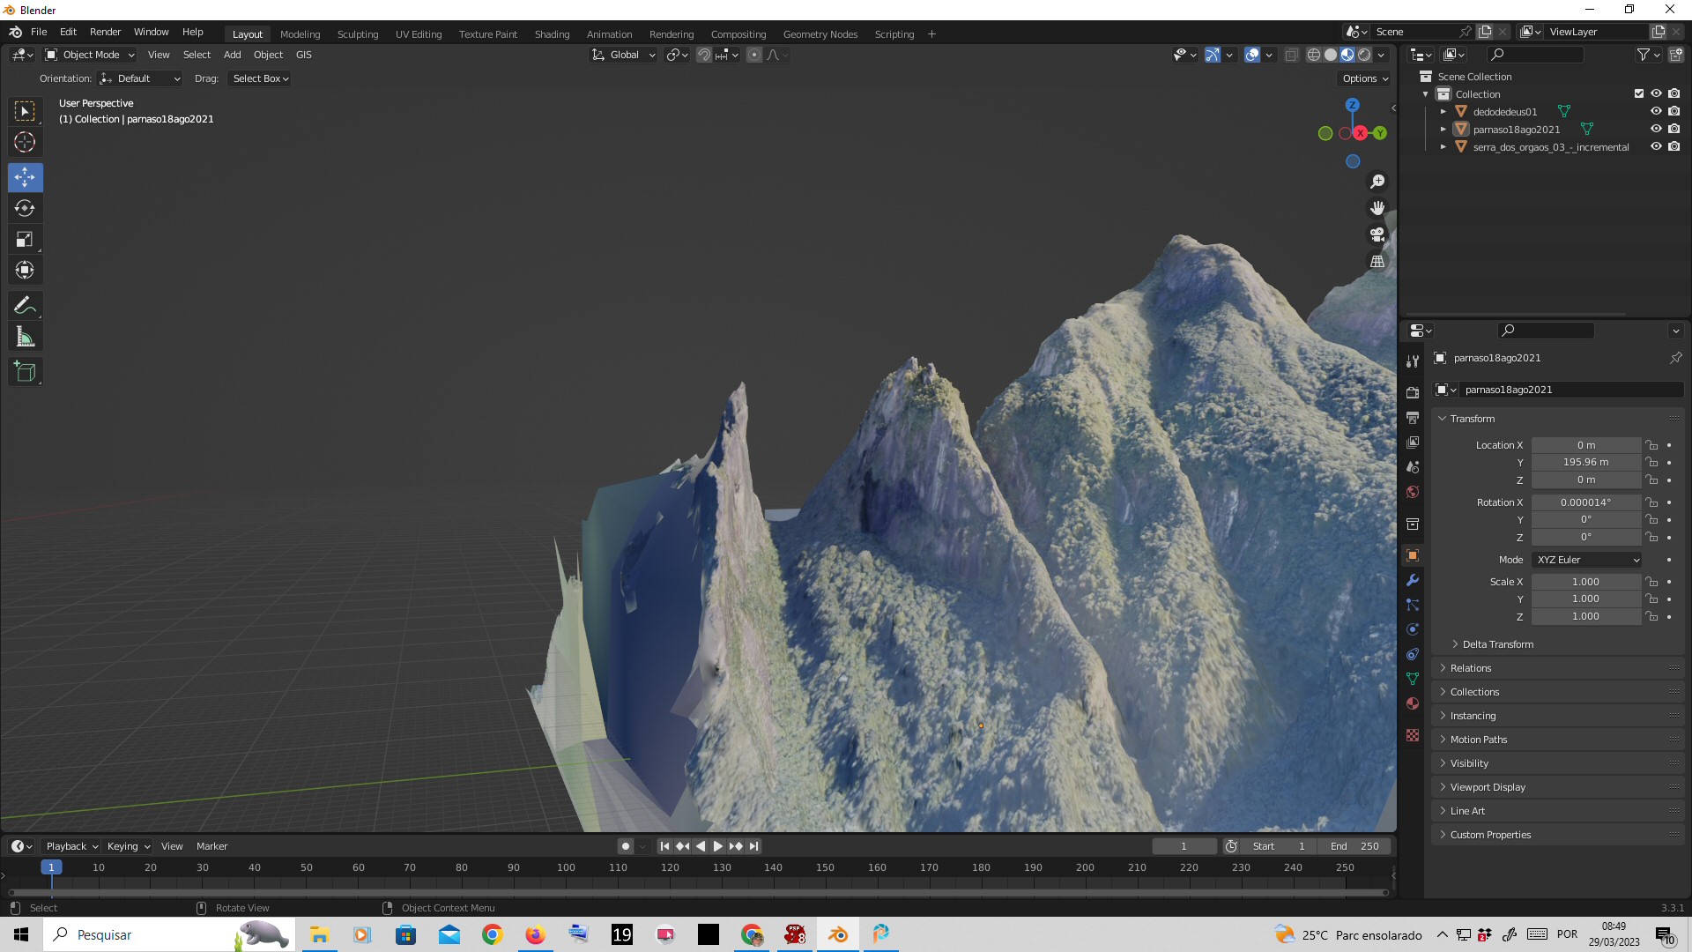The width and height of the screenshot is (1692, 952).
Task: Click the Location Y value field
Action: click(1585, 463)
